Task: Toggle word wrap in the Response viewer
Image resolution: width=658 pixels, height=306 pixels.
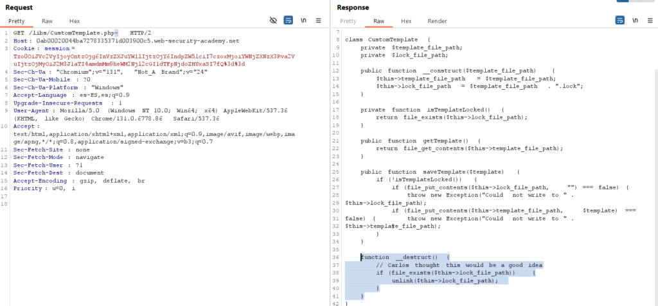Action: click(x=619, y=21)
